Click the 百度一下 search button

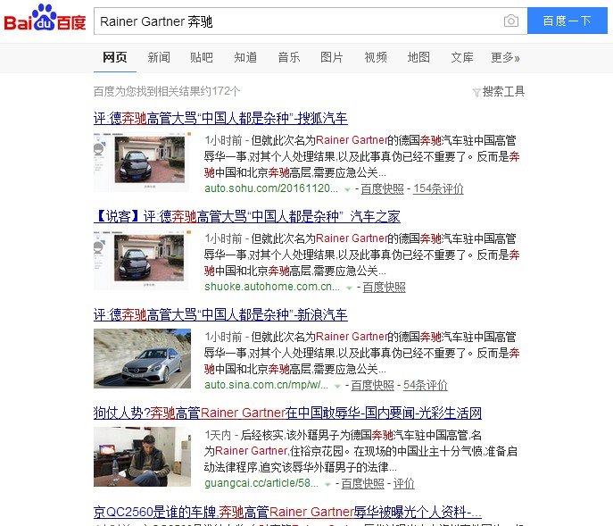point(567,21)
